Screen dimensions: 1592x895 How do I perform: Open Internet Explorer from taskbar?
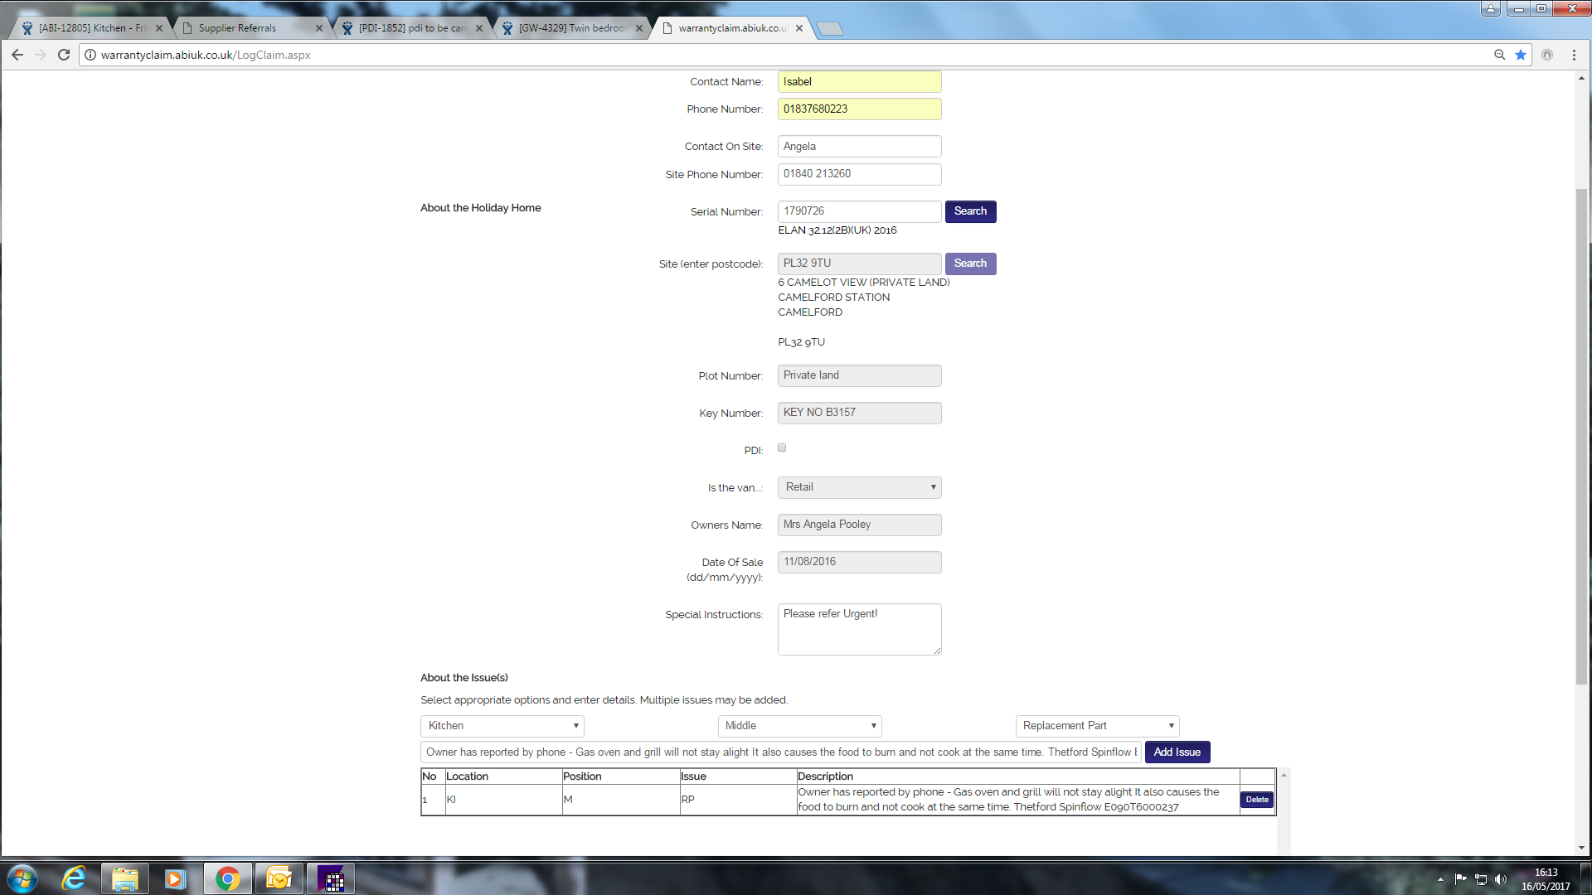tap(74, 878)
